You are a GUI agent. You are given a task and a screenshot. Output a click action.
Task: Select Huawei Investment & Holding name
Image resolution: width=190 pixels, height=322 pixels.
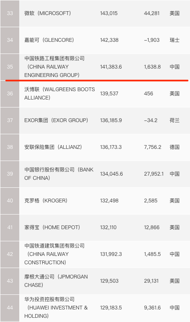(x=56, y=308)
